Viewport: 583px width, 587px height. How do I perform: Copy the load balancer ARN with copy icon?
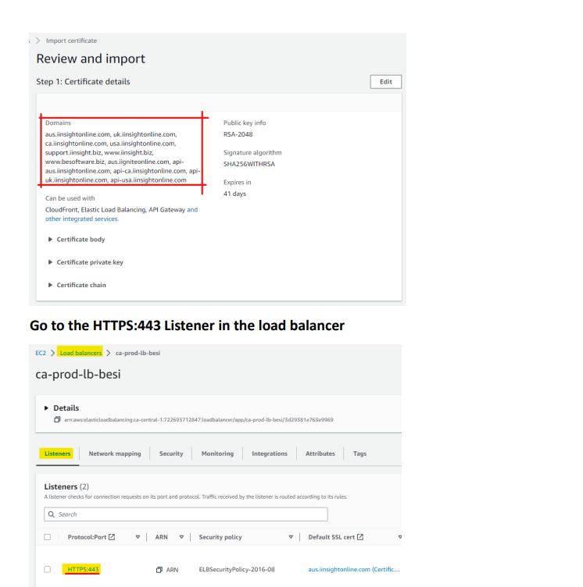57,420
